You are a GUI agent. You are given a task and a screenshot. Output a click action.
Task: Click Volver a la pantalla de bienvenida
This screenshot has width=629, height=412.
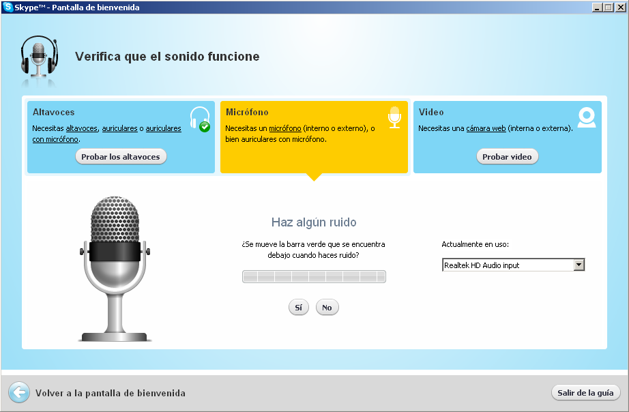pos(111,393)
